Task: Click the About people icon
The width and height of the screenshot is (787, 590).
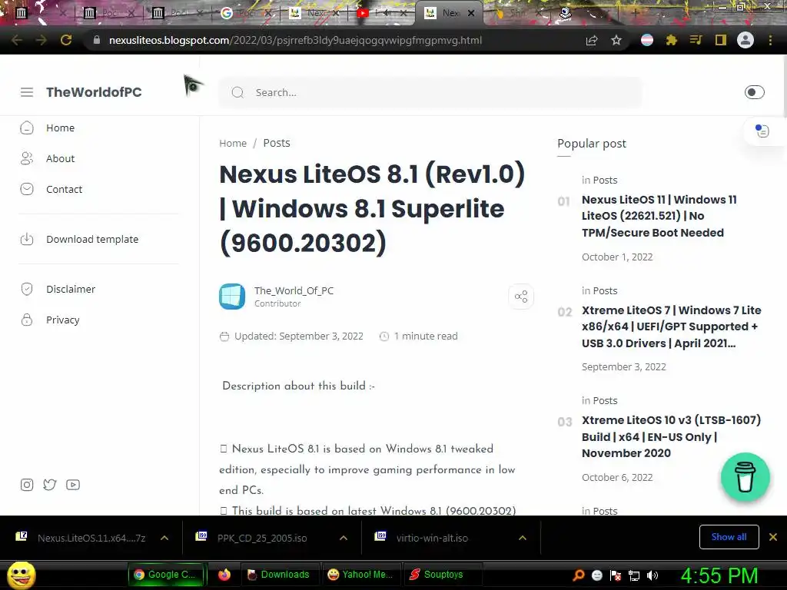Action: [x=27, y=158]
